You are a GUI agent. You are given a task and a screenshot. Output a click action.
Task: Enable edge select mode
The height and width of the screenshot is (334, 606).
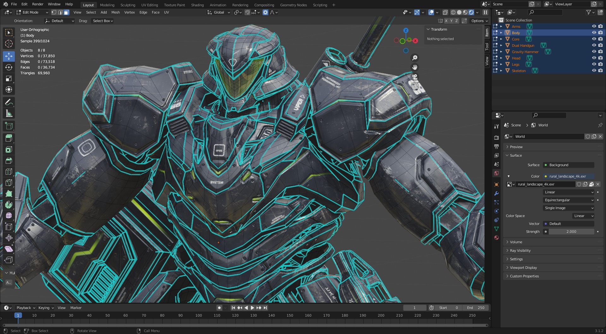(x=60, y=12)
